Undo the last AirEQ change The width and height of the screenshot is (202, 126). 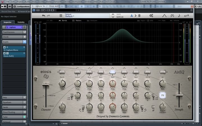coord(43,16)
